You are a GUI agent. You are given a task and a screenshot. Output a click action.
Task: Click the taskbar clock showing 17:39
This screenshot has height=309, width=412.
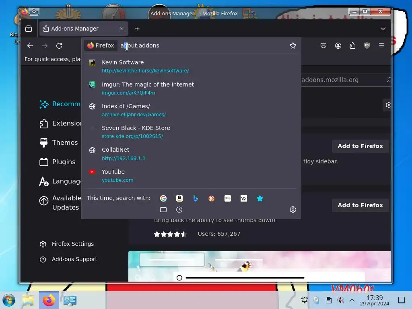click(375, 300)
